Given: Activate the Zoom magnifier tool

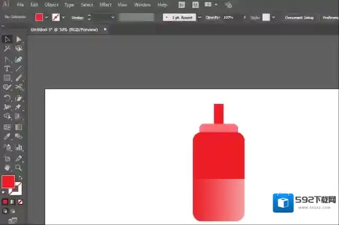Looking at the screenshot, I should click(19, 167).
